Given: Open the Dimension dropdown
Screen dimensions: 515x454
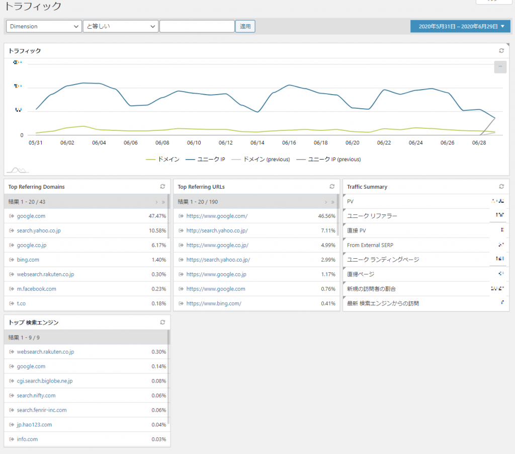Looking at the screenshot, I should coord(44,26).
